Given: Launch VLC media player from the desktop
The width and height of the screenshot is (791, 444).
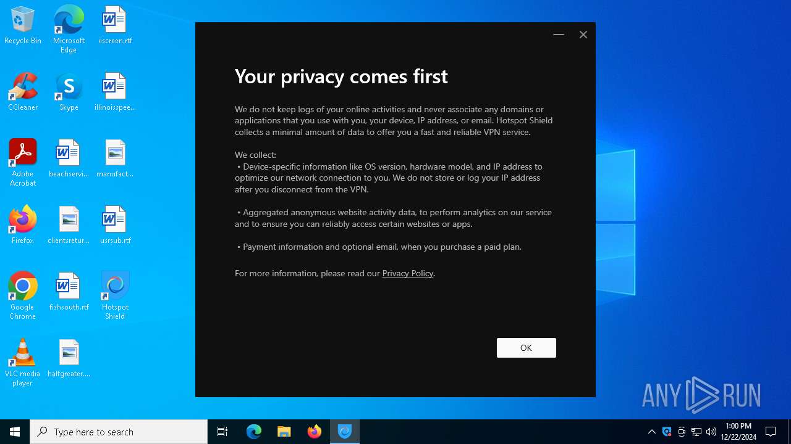Looking at the screenshot, I should [23, 363].
